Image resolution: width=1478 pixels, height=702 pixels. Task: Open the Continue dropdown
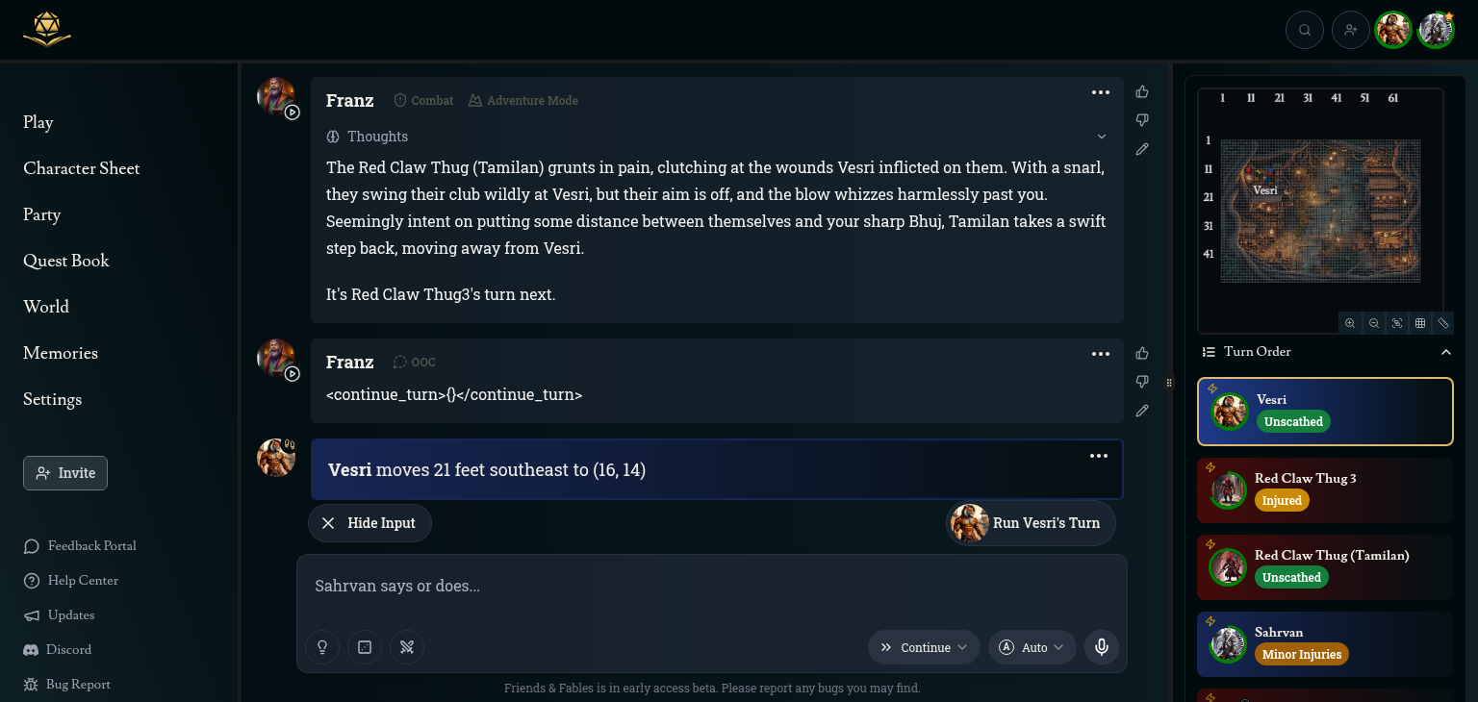pos(924,647)
